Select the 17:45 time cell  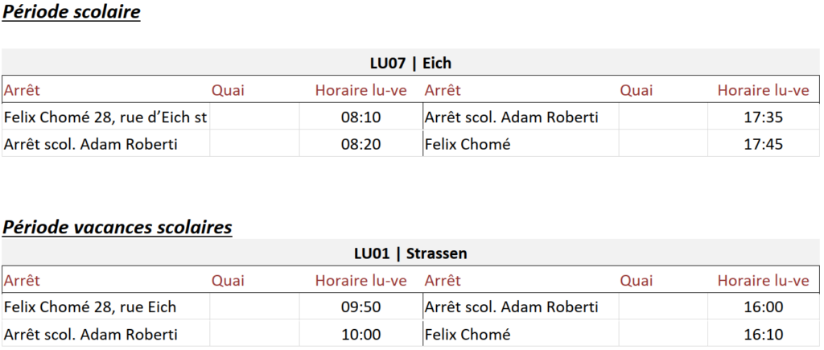click(764, 145)
